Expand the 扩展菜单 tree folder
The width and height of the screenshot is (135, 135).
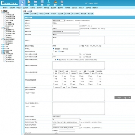(1, 52)
